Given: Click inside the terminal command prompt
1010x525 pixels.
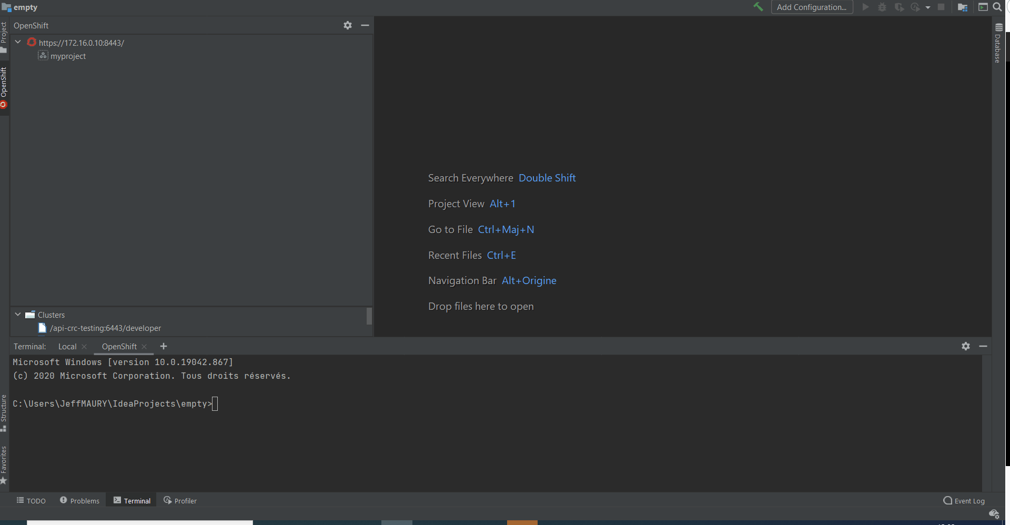Looking at the screenshot, I should [x=215, y=404].
